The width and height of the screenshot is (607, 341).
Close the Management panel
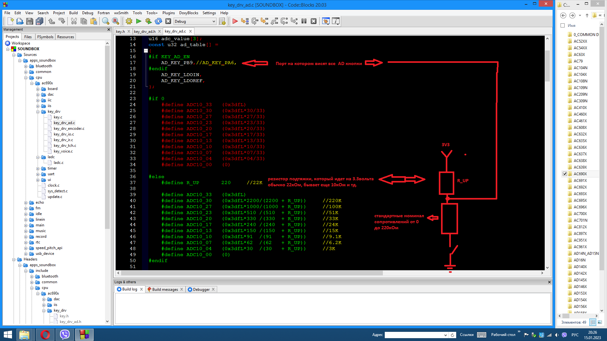109,29
